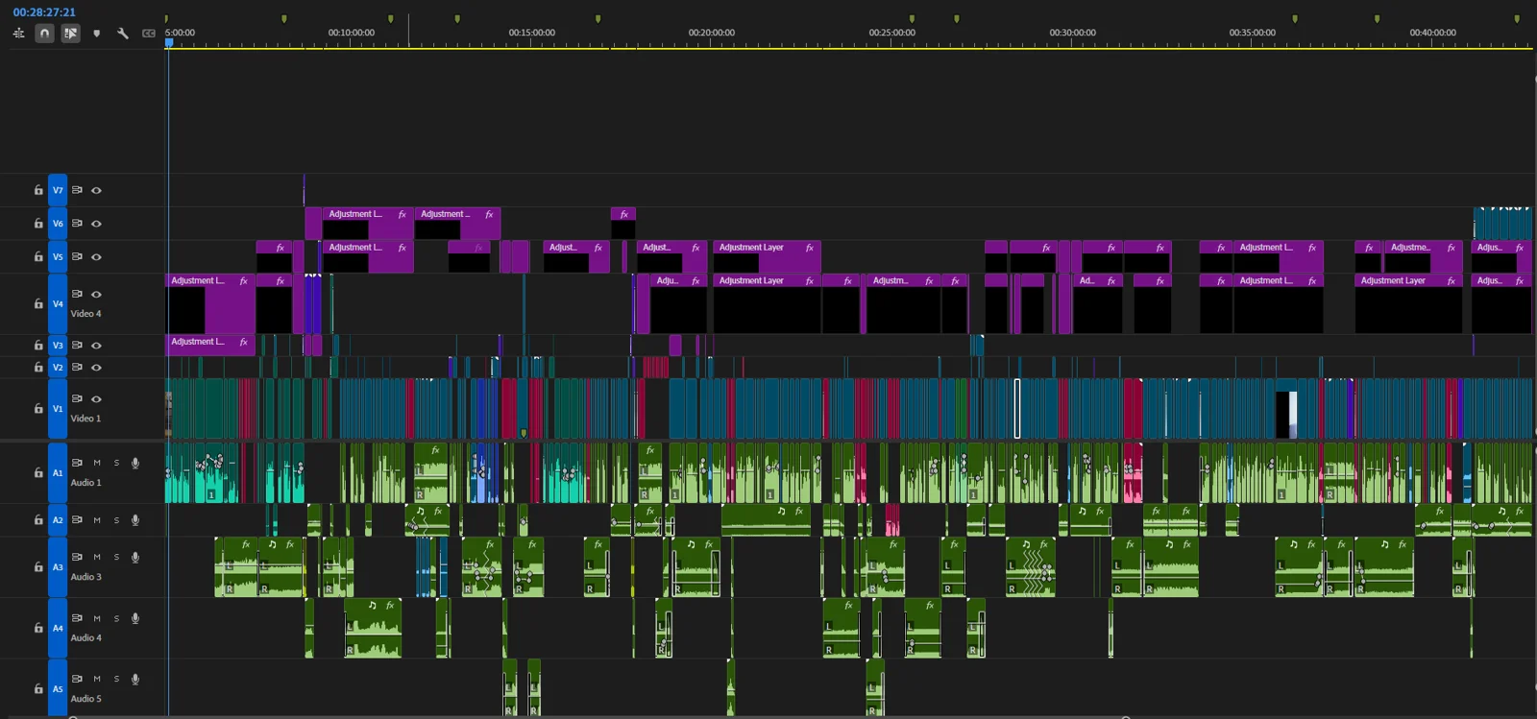
Task: Click the CC captions track icon
Action: [x=149, y=34]
